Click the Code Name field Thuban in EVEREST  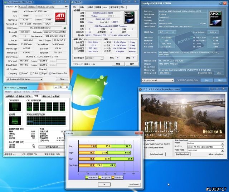(x=182, y=14)
